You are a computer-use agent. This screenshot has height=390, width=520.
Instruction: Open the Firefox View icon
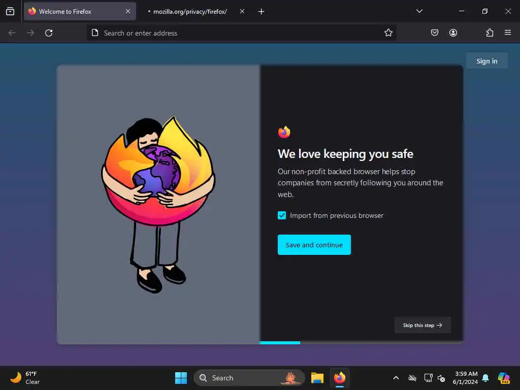pos(10,11)
